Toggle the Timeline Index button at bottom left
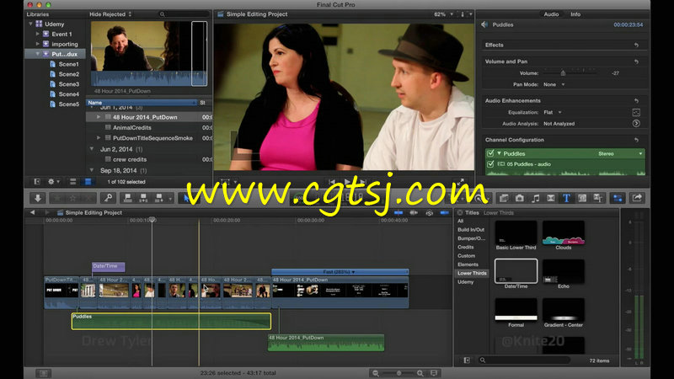 click(44, 373)
